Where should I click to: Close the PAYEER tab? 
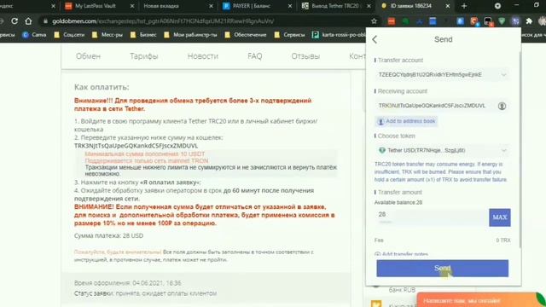point(290,6)
